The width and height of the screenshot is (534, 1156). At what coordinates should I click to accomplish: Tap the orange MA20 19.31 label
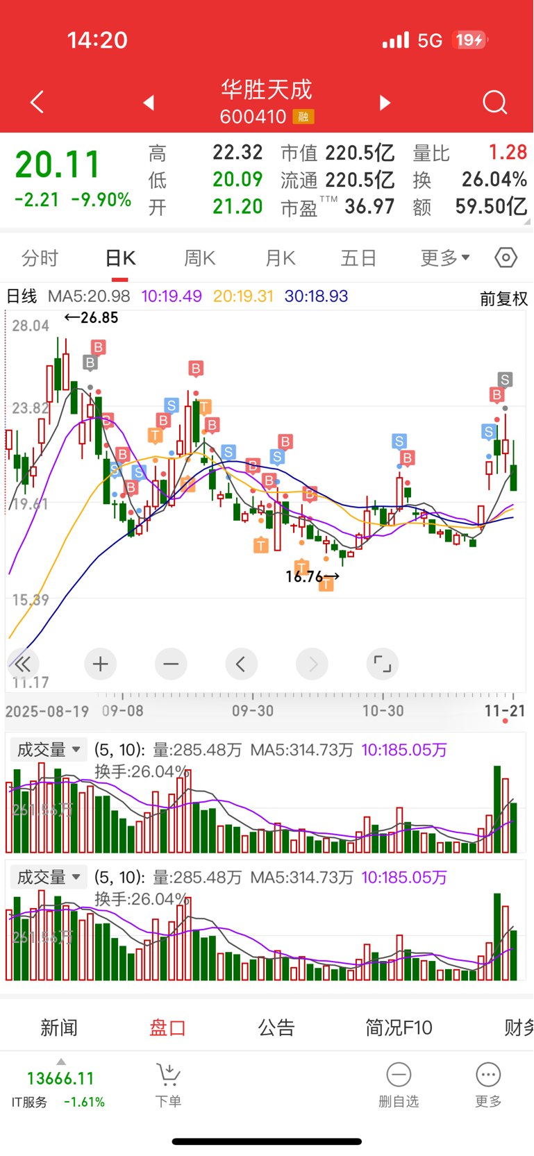pyautogui.click(x=244, y=296)
